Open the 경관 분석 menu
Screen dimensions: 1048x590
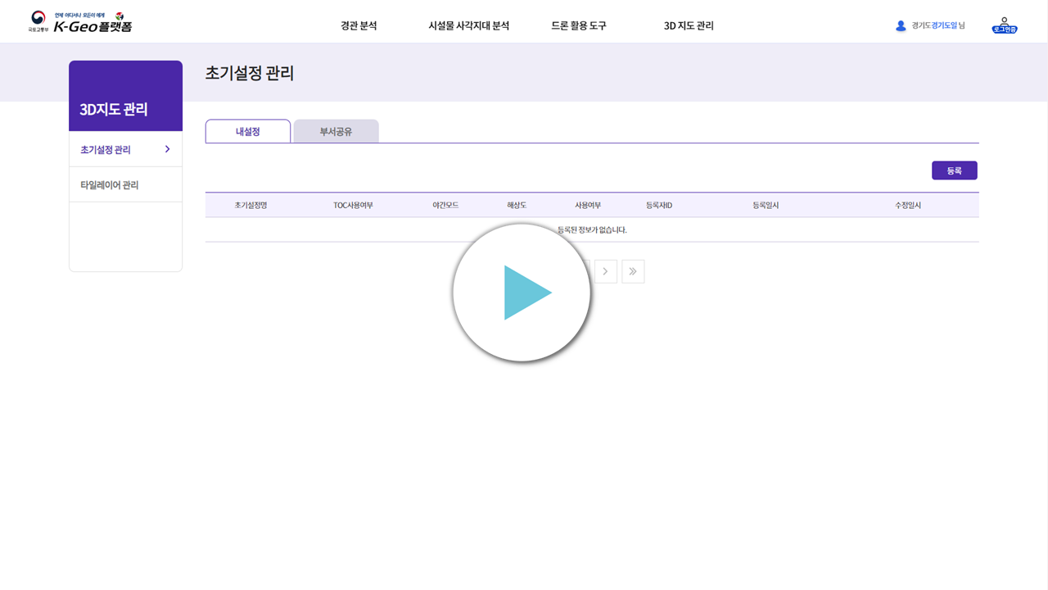point(357,25)
